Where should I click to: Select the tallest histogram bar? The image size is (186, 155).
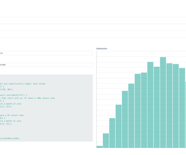coord(163,102)
